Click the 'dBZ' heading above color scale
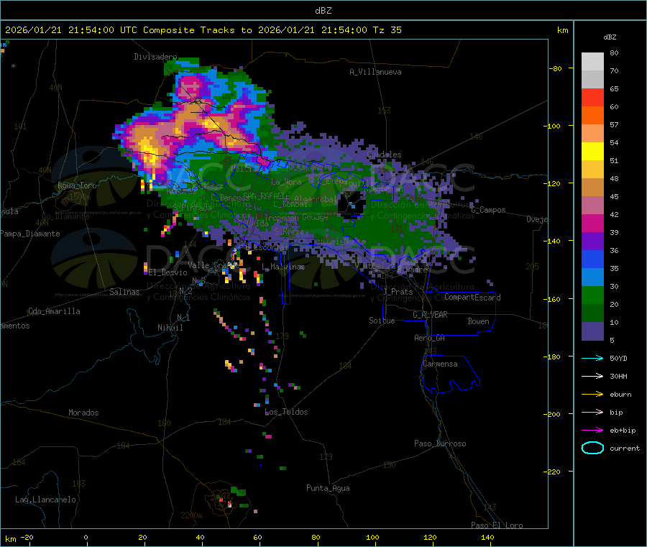 (x=610, y=37)
